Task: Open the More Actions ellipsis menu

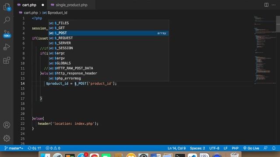Action: 273,5
